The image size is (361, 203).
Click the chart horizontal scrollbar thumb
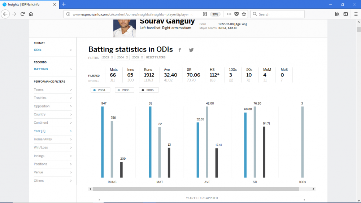[196, 189]
